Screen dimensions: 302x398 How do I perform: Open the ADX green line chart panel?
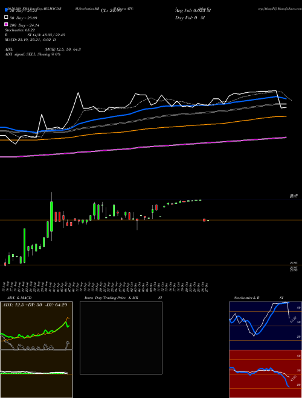click(36, 326)
